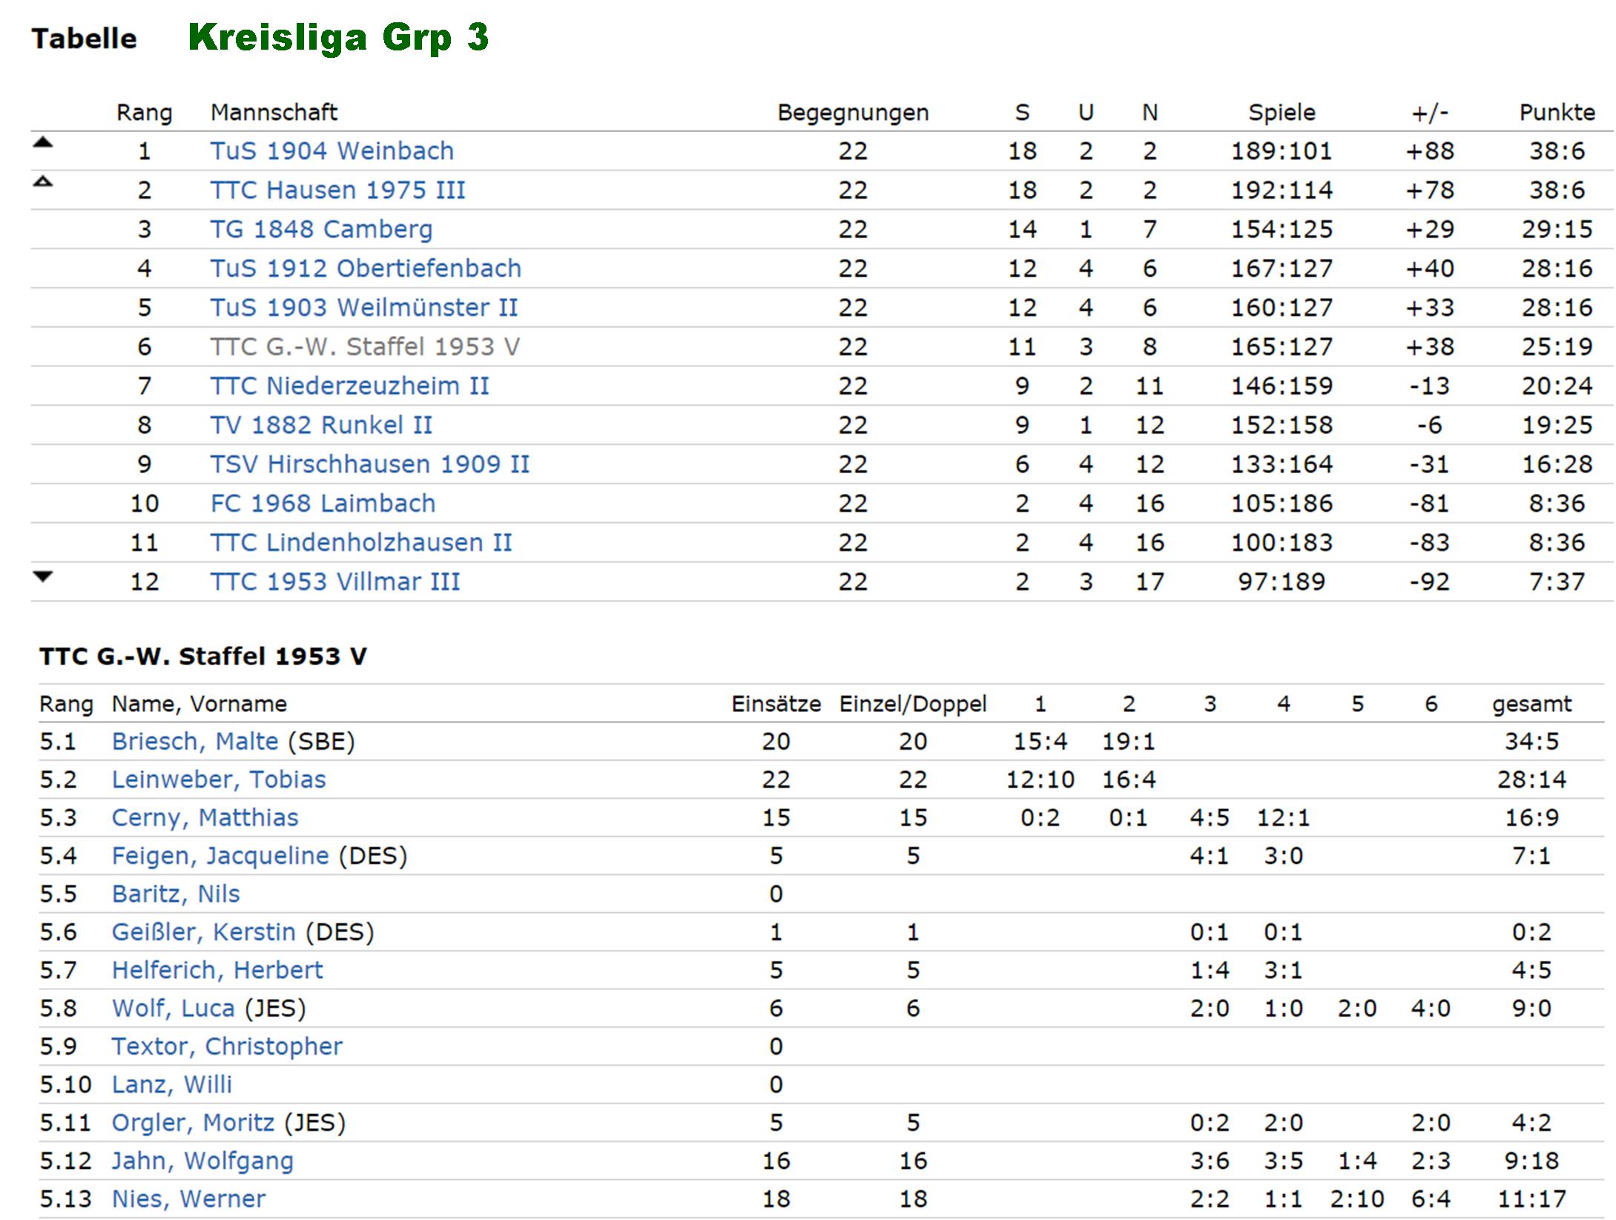Click the 12:1 result for Cerny

pos(1283,818)
